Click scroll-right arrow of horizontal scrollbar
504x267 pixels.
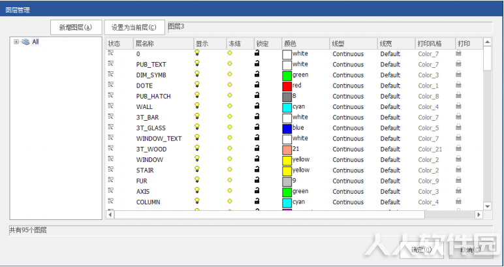[x=479, y=214]
